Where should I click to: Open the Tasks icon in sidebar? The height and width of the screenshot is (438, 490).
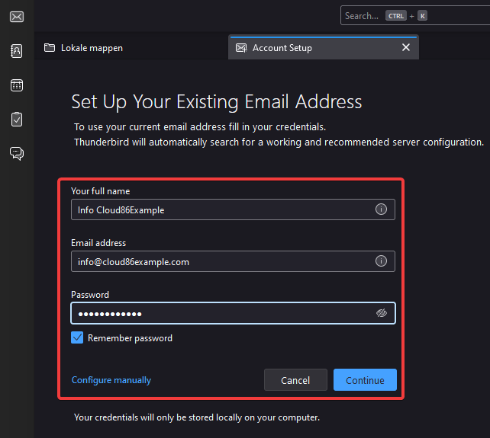[x=17, y=119]
